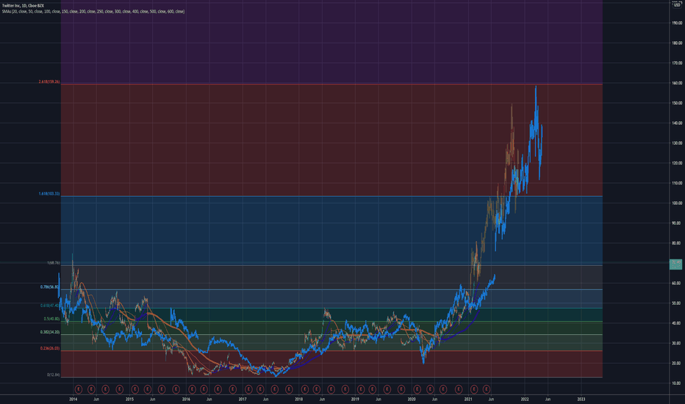Select the 1.618(103.33) Fibonacci level label

(49, 193)
